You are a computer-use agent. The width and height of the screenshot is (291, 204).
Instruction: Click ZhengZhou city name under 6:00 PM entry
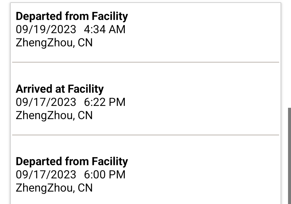point(44,188)
